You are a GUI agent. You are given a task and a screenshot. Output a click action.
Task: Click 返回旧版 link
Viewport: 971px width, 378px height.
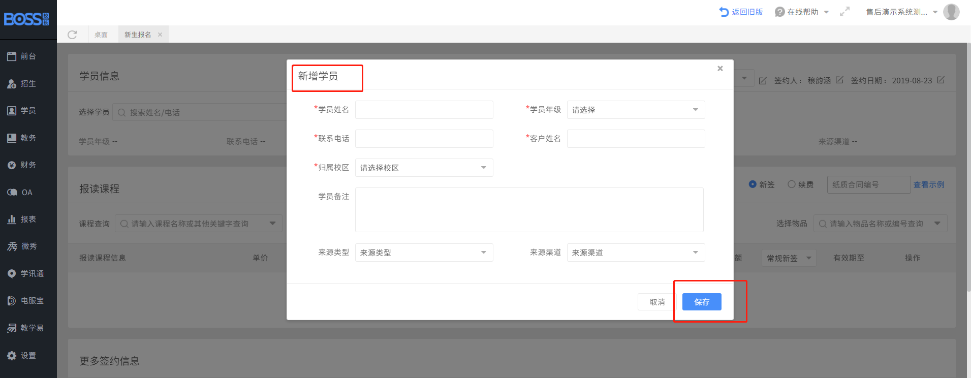pos(741,12)
